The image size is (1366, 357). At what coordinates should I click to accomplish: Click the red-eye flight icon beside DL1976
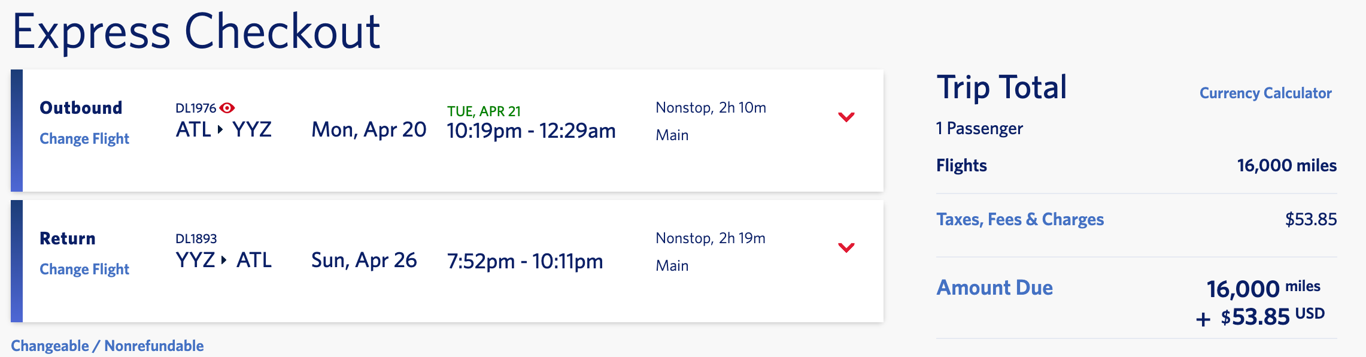[x=227, y=108]
